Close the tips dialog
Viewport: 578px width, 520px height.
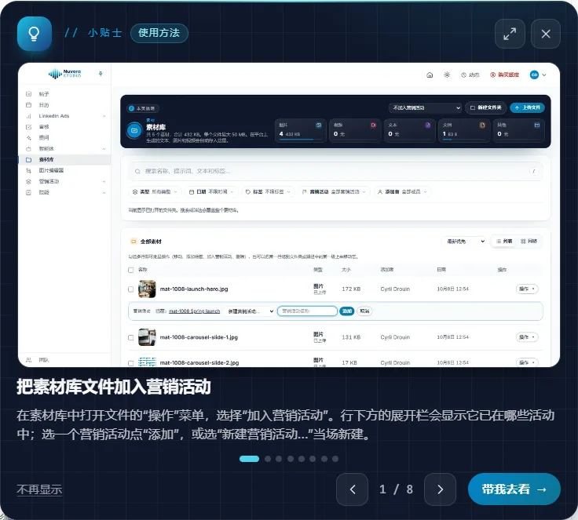[546, 34]
